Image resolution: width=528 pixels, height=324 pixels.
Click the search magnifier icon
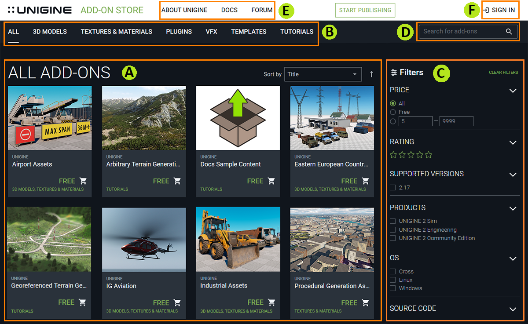point(509,31)
